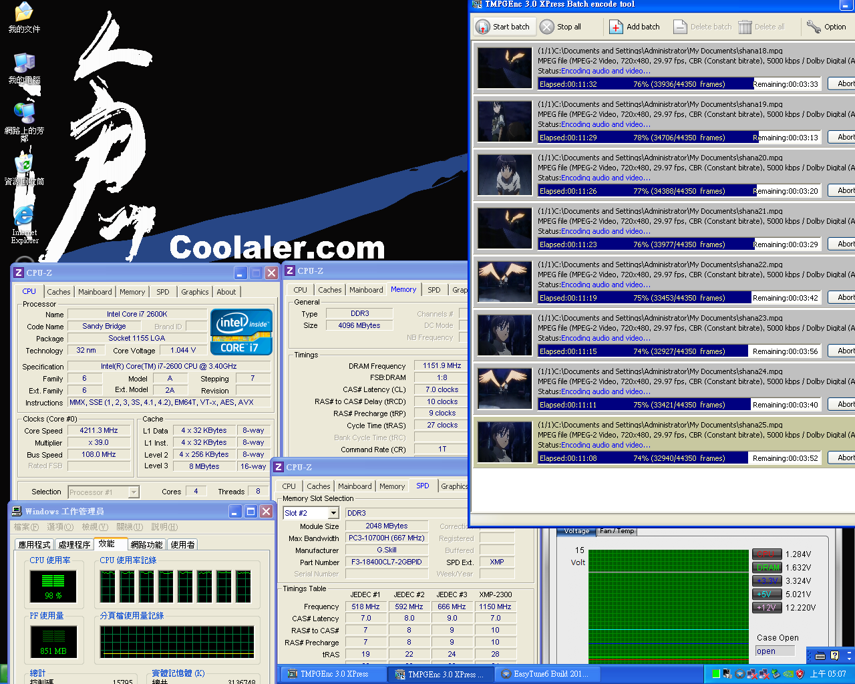The image size is (855, 684).
Task: Select the 網路上的芳鄰 desktop icon
Action: click(x=24, y=122)
